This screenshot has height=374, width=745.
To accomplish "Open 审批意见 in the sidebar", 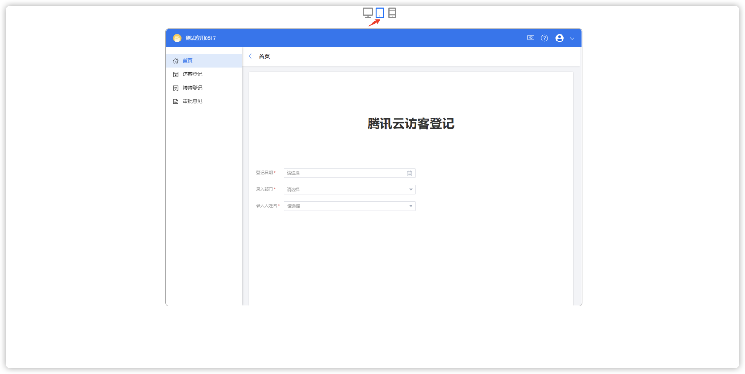I will [x=204, y=101].
